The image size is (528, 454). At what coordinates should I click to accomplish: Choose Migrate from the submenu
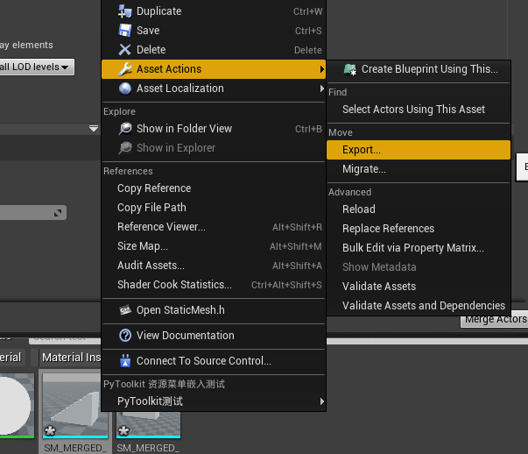(x=419, y=169)
